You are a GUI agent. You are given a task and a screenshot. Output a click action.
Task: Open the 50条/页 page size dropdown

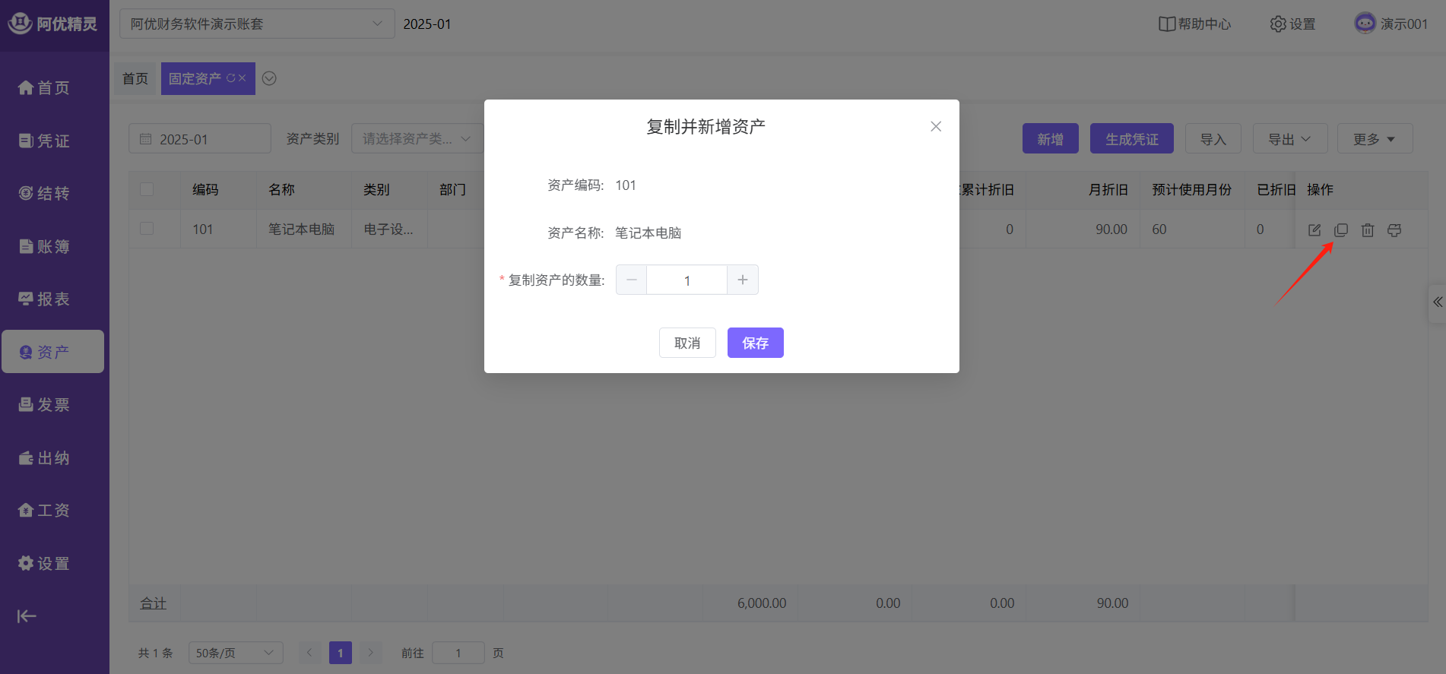(x=235, y=653)
